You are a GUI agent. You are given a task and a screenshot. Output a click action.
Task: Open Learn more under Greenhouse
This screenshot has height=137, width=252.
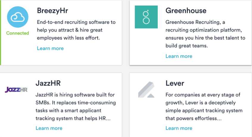[x=179, y=56]
